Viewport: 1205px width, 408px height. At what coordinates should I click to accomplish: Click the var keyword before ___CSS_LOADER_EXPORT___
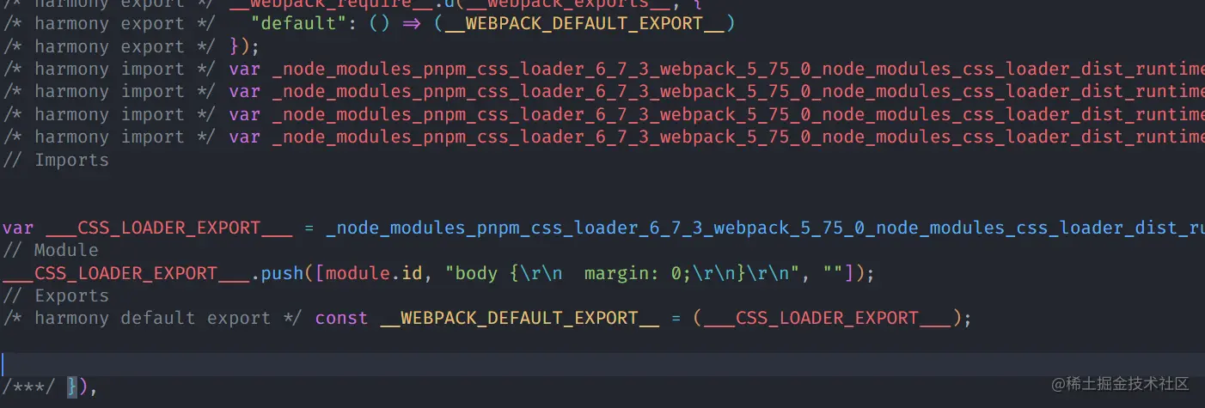(18, 228)
